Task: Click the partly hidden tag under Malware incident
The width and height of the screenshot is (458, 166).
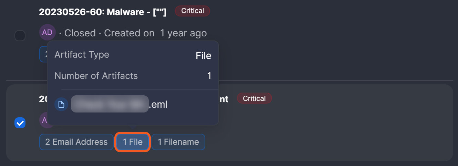Action: (x=43, y=54)
